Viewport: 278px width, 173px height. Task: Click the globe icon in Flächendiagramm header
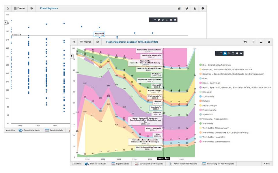[x=98, y=42]
